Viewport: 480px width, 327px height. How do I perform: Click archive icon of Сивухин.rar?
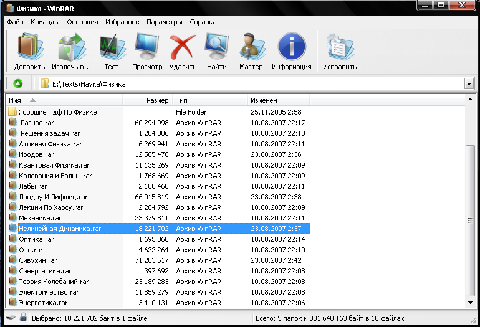pos(13,260)
